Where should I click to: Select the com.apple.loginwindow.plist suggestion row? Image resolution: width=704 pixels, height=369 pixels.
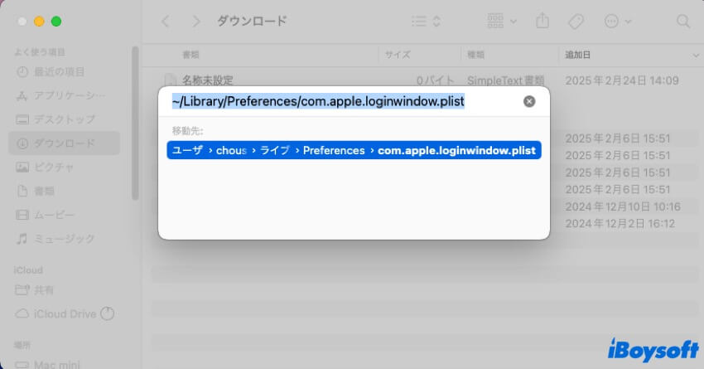pos(354,150)
